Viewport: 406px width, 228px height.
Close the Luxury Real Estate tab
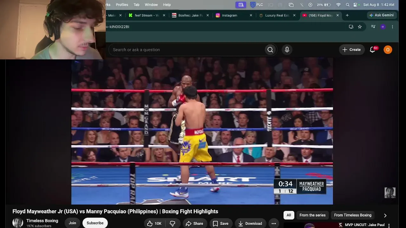pyautogui.click(x=294, y=15)
